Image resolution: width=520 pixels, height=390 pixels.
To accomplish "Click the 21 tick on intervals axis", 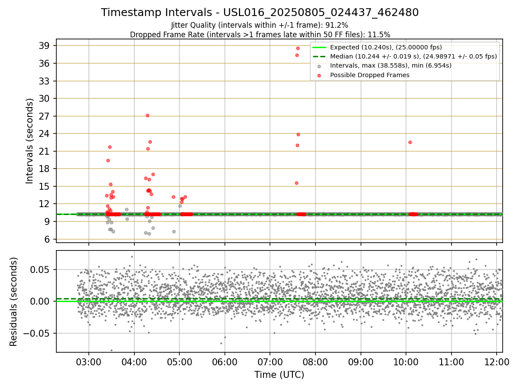I will pos(45,151).
